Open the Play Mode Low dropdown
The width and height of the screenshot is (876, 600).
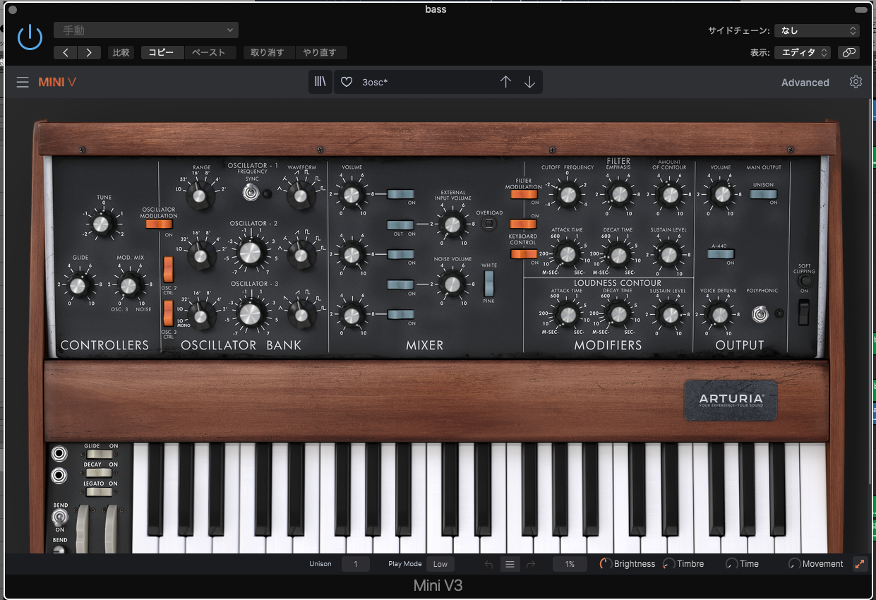click(440, 564)
